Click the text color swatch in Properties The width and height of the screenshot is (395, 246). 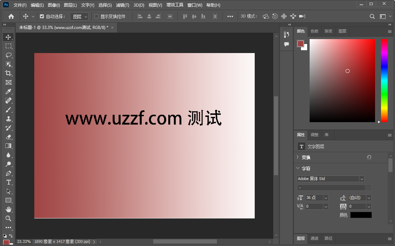361,215
